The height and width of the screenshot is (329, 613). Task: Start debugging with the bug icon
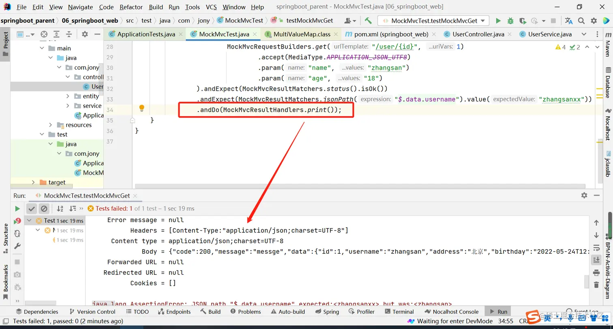tap(510, 21)
